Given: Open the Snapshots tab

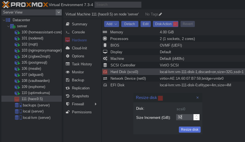Looking at the screenshot, I should [x=80, y=96].
